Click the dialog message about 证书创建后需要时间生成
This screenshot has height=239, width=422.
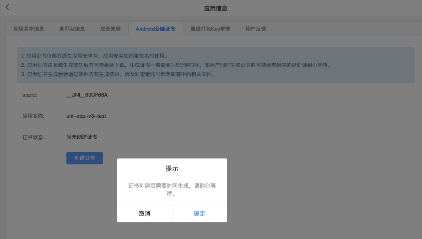click(x=172, y=190)
